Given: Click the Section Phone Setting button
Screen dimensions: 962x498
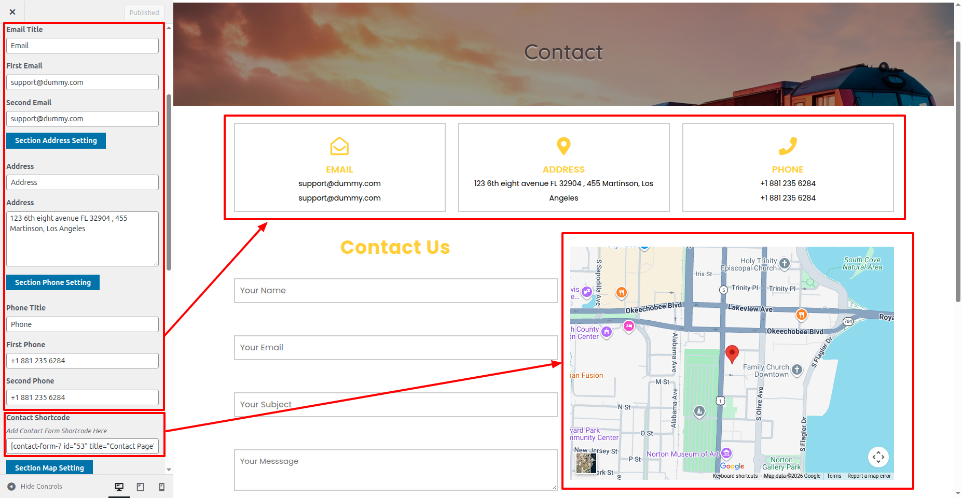Looking at the screenshot, I should 53,282.
